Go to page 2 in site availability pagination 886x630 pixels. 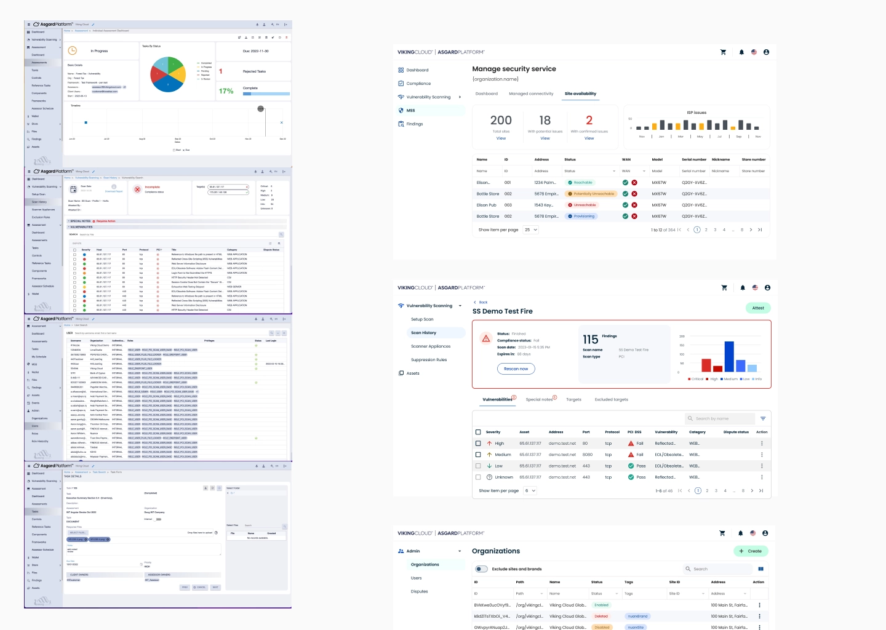(x=706, y=229)
